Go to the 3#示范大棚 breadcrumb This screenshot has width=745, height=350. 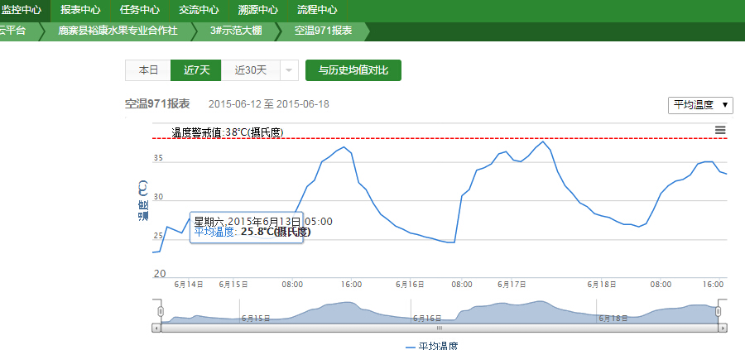pyautogui.click(x=238, y=31)
